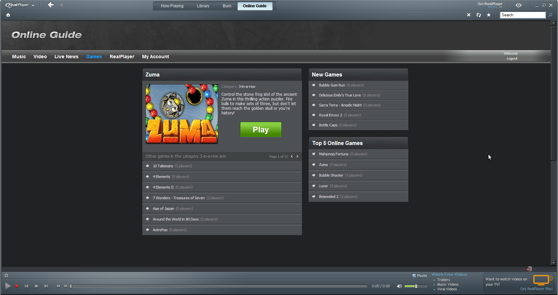The width and height of the screenshot is (558, 295).
Task: Go forward with the forward arrow
Action: tap(61, 5)
